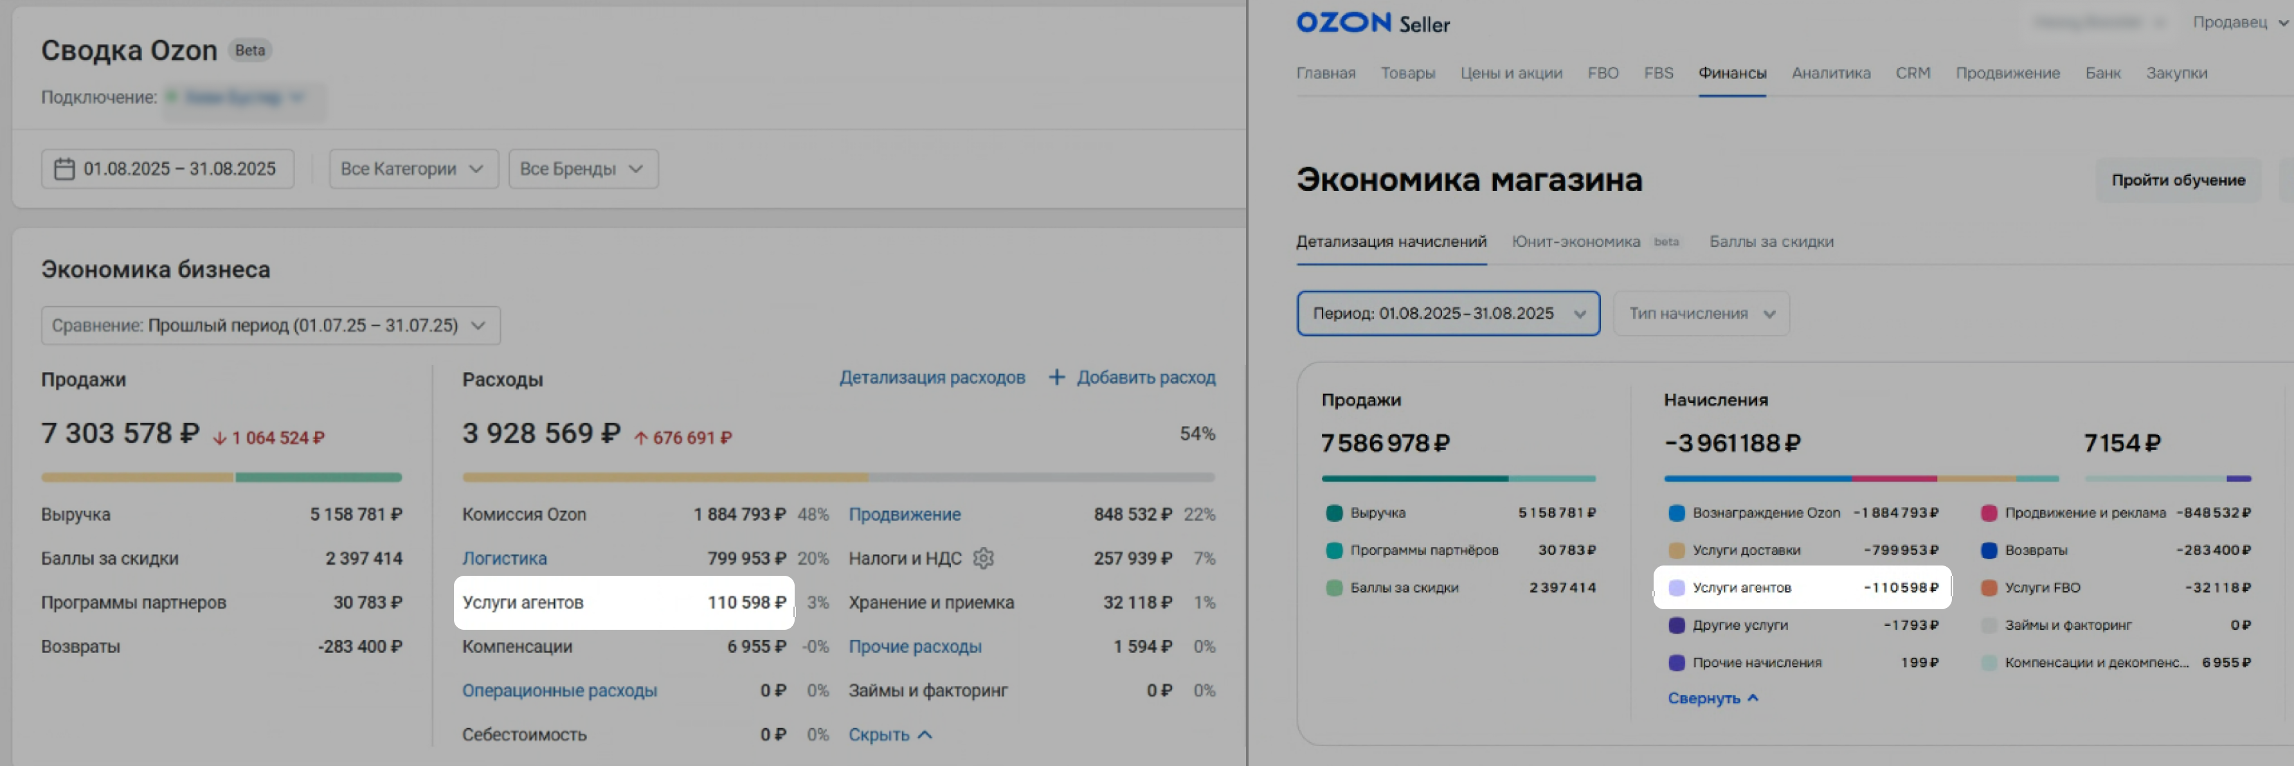Viewport: 2294px width, 766px height.
Task: Click the OZON Seller logo
Action: click(1372, 23)
